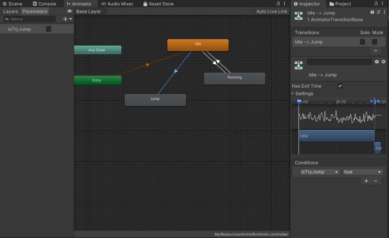Focus the parameter Name search field
The height and width of the screenshot is (238, 389).
[30, 19]
